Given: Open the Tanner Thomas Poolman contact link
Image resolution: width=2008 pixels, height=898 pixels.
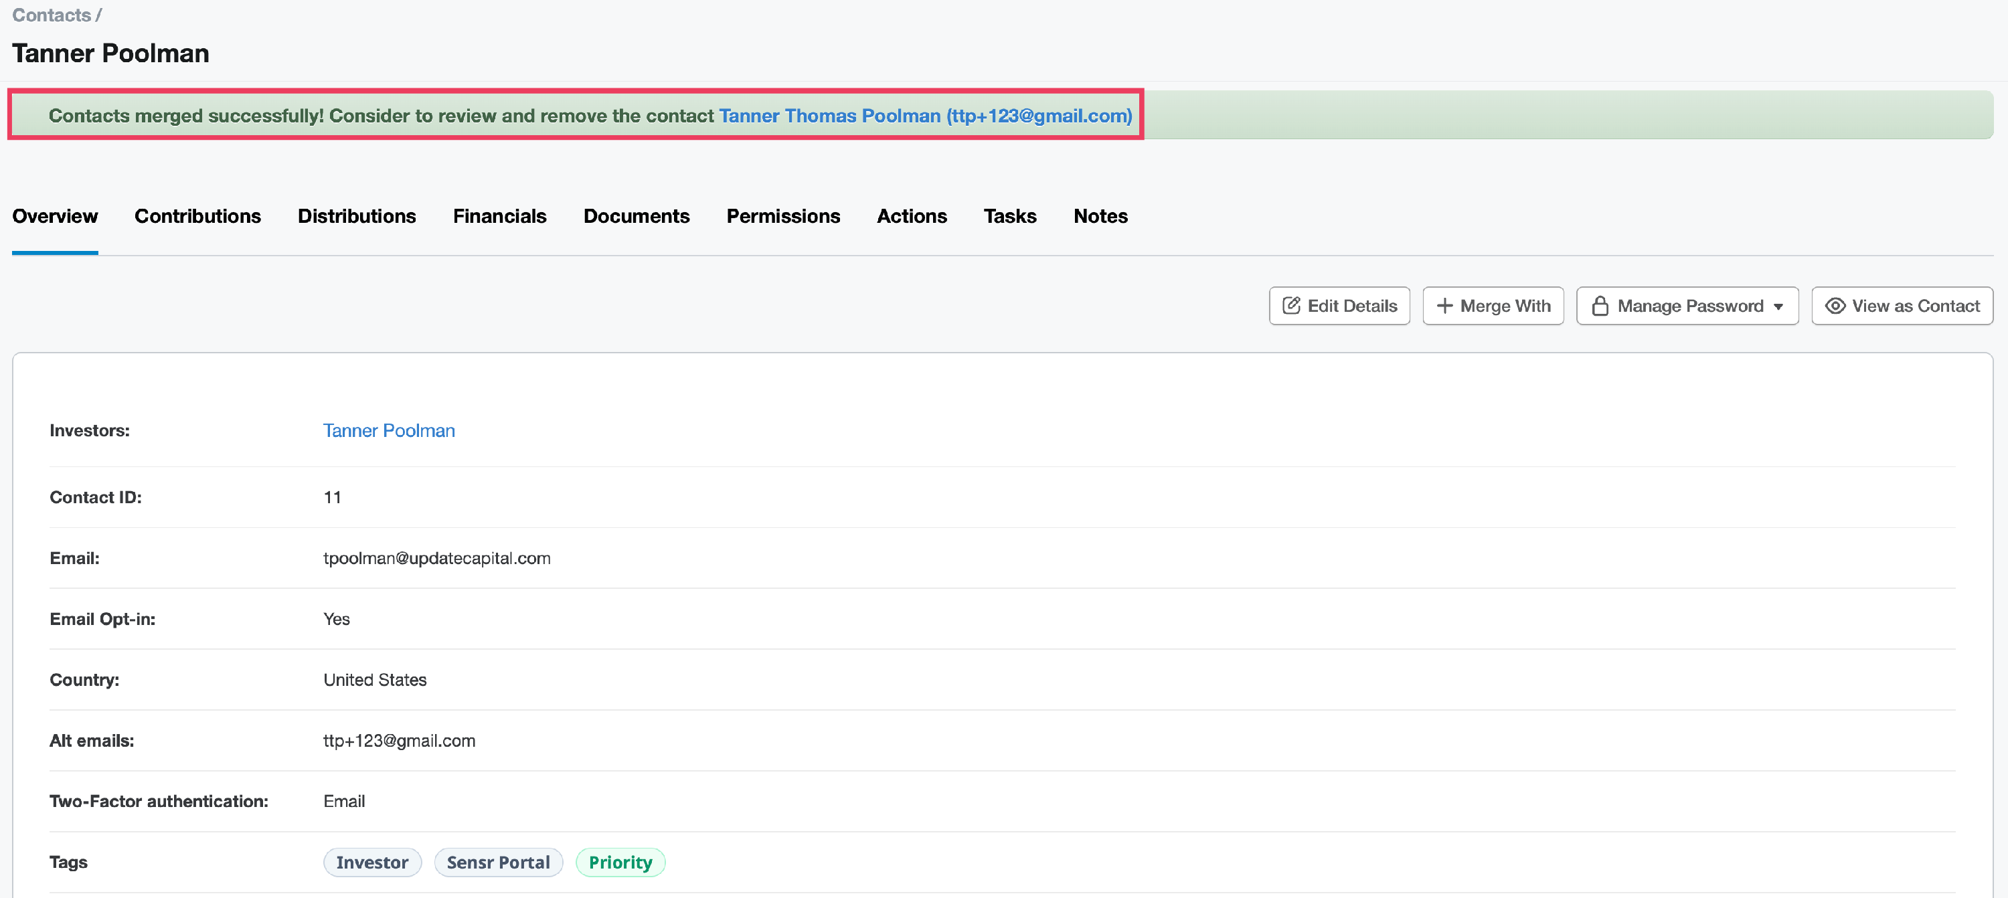Looking at the screenshot, I should [924, 115].
